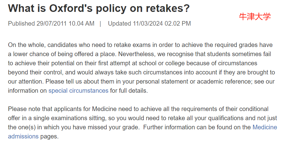Click the opening words "On the whole"
The width and height of the screenshot is (284, 147).
coord(27,45)
